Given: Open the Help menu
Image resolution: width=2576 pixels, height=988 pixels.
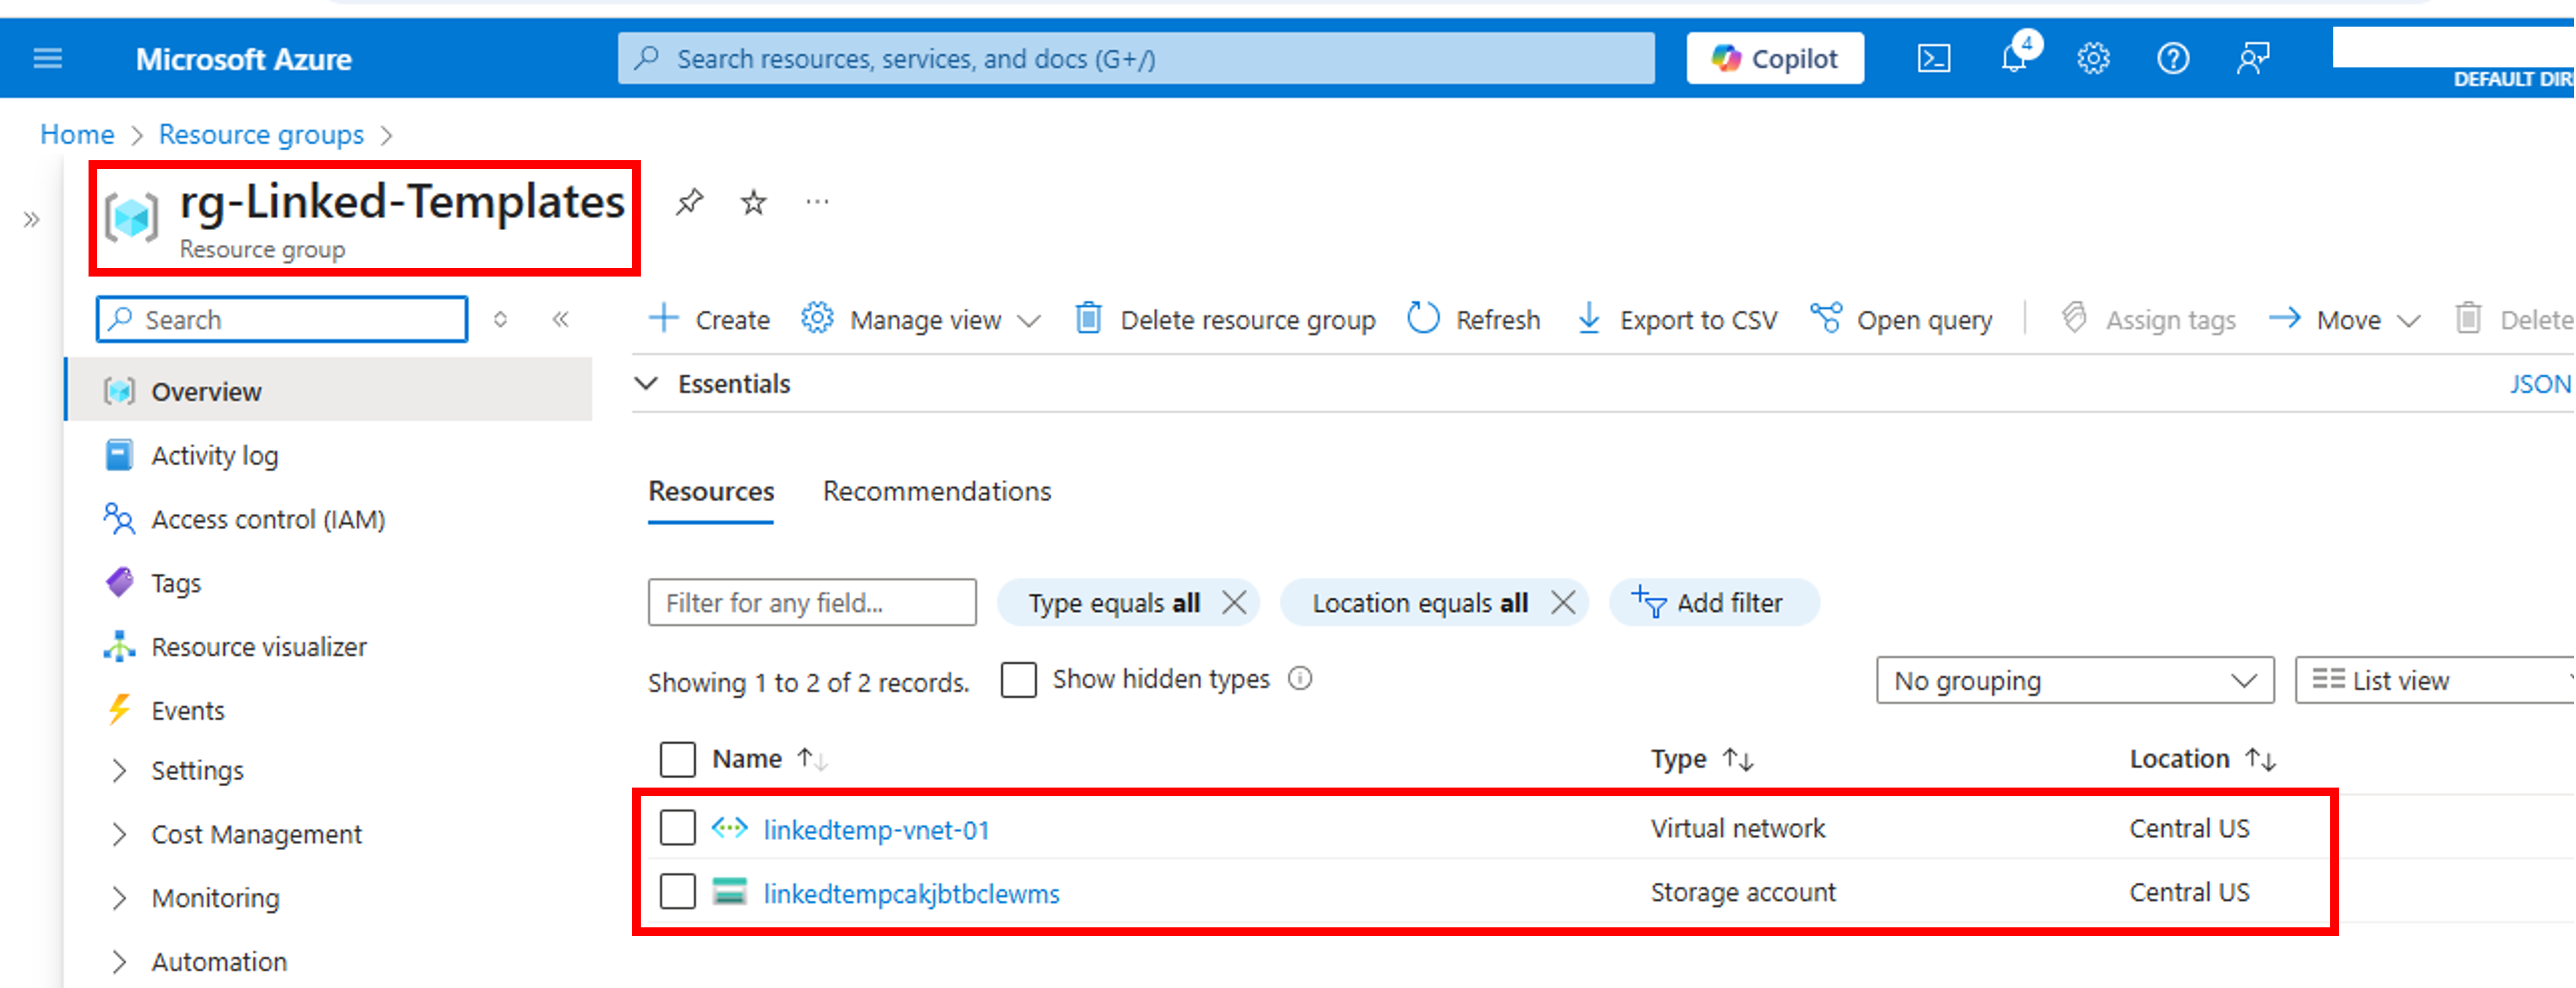Looking at the screenshot, I should pos(2172,58).
